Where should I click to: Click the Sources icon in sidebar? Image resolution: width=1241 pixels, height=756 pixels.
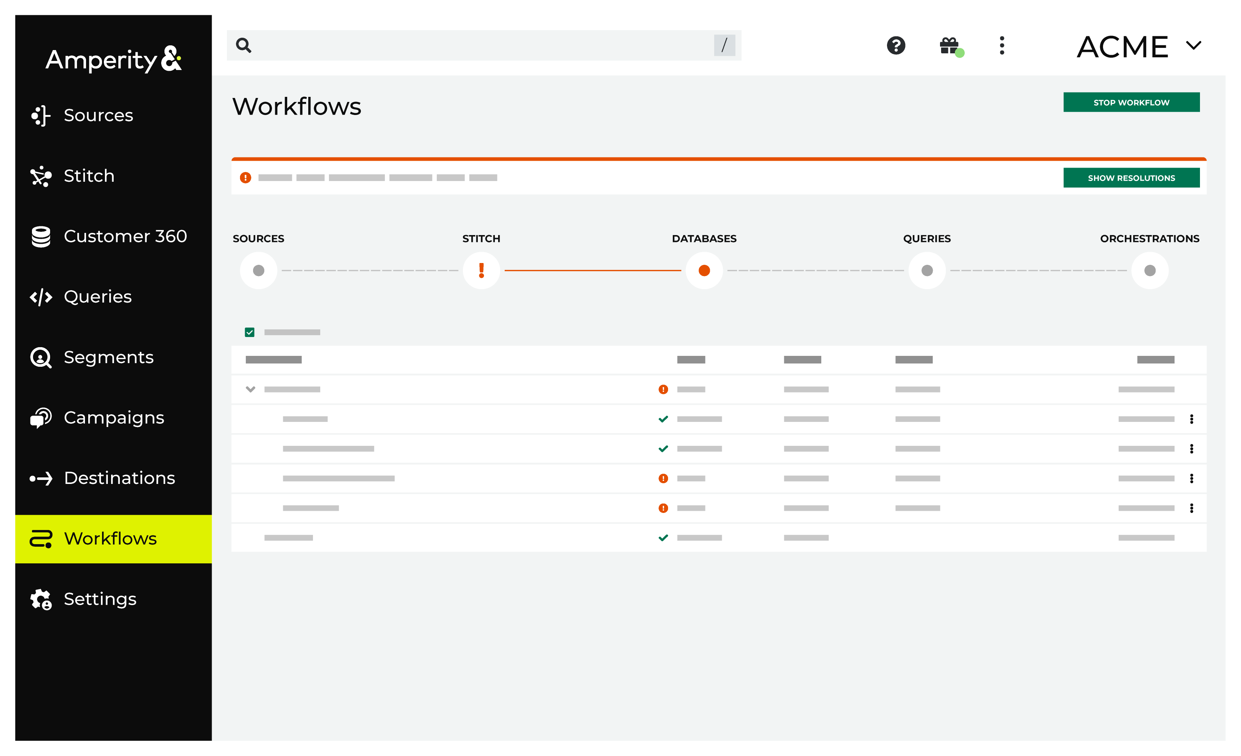point(41,115)
